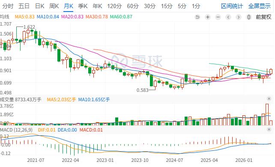Click the 均线 moving average label
This screenshot has width=275, height=167.
pyautogui.click(x=5, y=17)
